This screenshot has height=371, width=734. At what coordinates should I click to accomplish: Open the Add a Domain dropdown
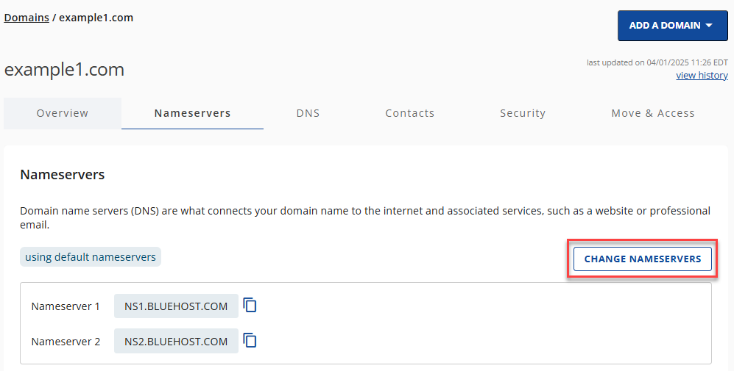click(671, 26)
